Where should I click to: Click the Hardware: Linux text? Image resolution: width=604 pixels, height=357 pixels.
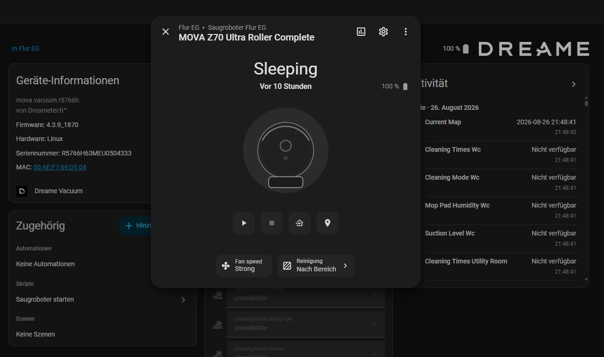pyautogui.click(x=40, y=139)
